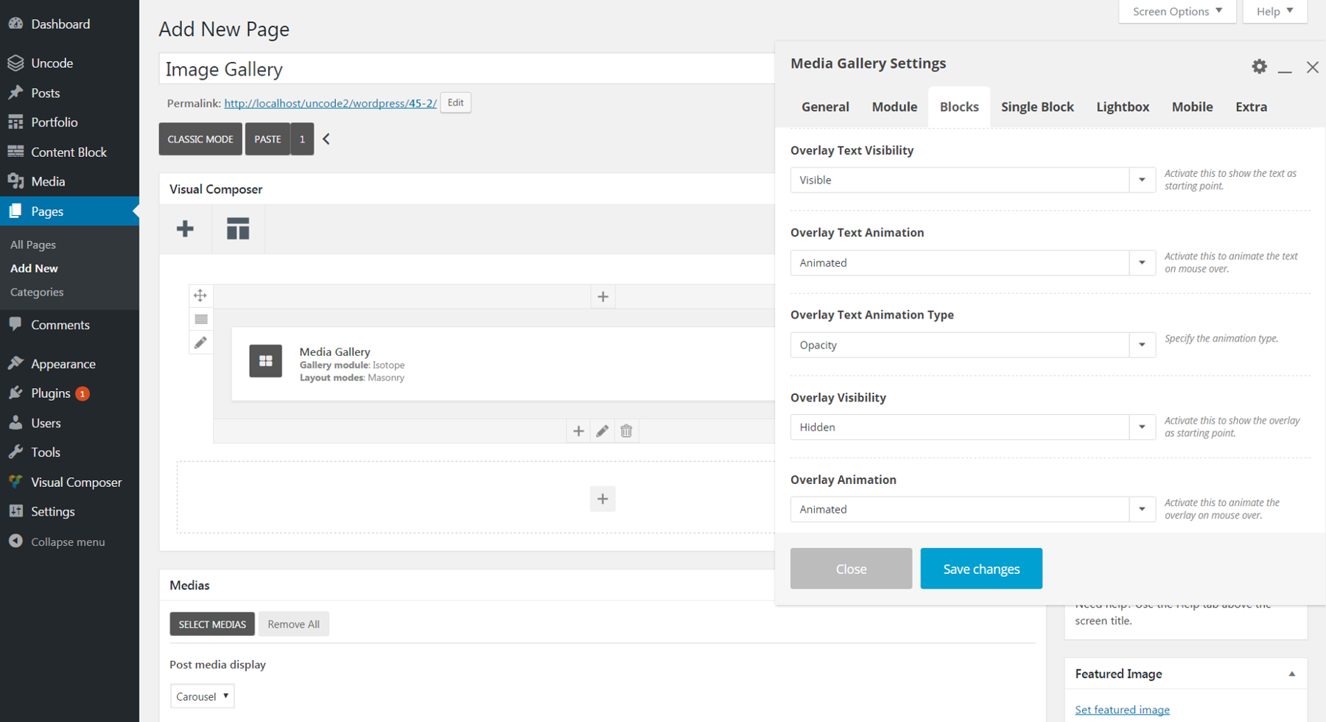Click the paste counter badge 1
This screenshot has width=1326, height=722.
coord(302,139)
